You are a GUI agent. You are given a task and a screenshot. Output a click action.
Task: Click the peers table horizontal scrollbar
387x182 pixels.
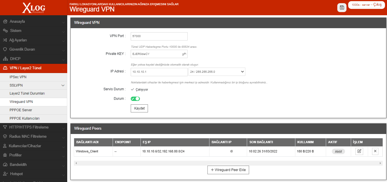point(228,163)
